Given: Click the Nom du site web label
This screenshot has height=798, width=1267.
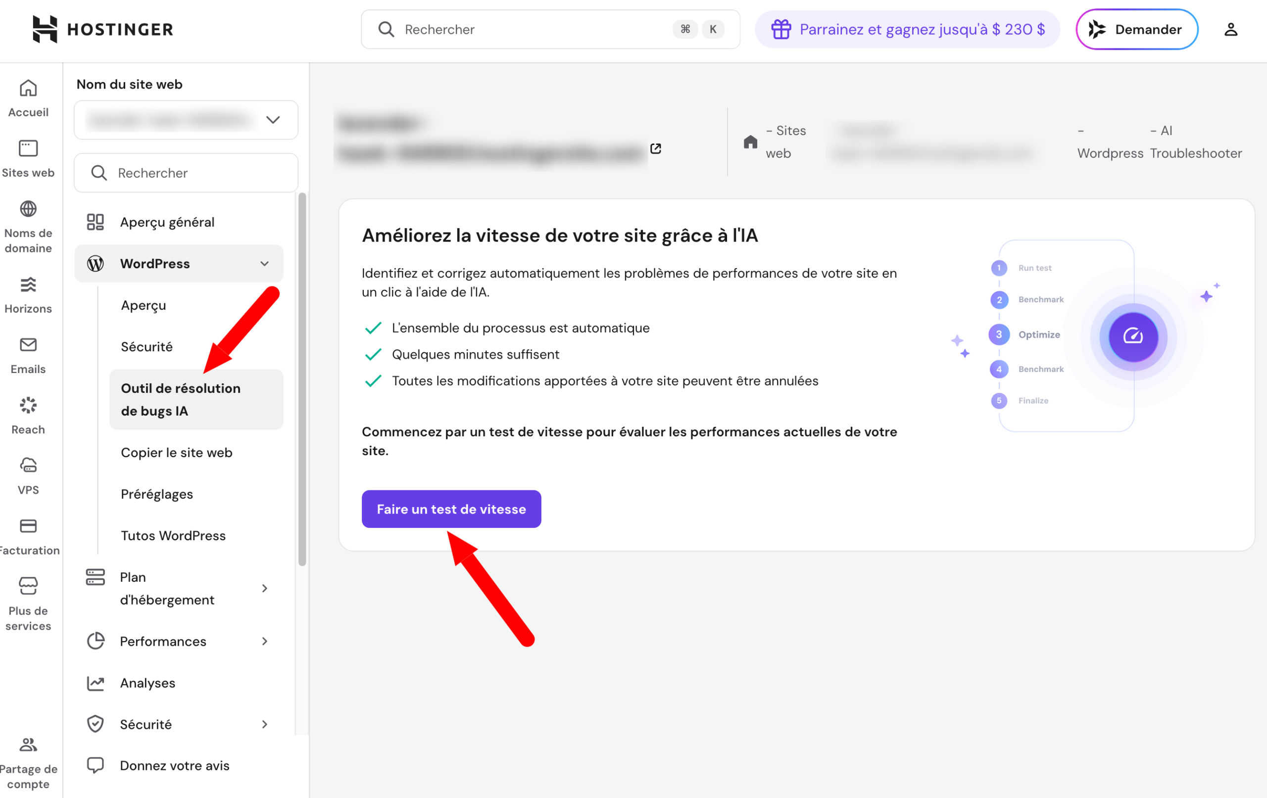Looking at the screenshot, I should [x=130, y=84].
